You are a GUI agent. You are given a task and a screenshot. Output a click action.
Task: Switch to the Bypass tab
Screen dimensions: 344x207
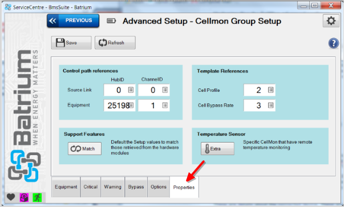click(136, 187)
